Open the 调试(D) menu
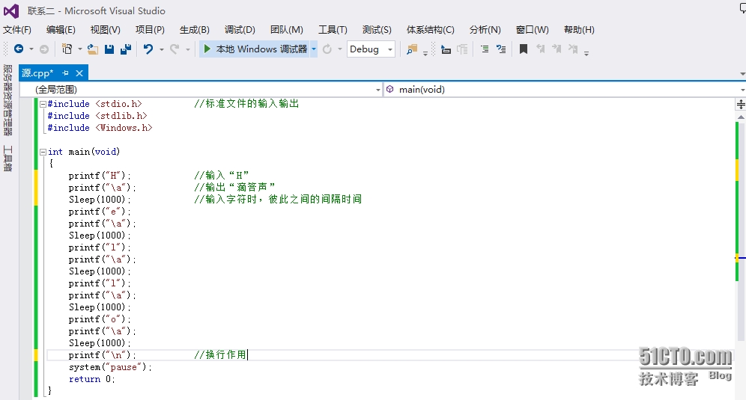The image size is (746, 400). tap(240, 30)
